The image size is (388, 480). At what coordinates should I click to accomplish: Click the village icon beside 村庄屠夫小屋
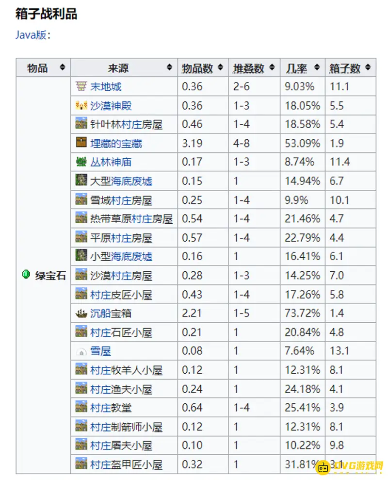(x=81, y=444)
